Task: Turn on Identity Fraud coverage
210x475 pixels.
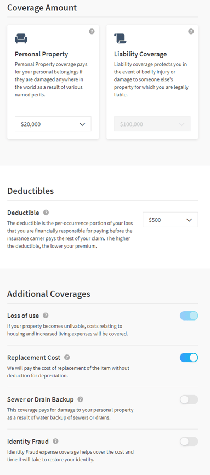Action: pyautogui.click(x=189, y=442)
